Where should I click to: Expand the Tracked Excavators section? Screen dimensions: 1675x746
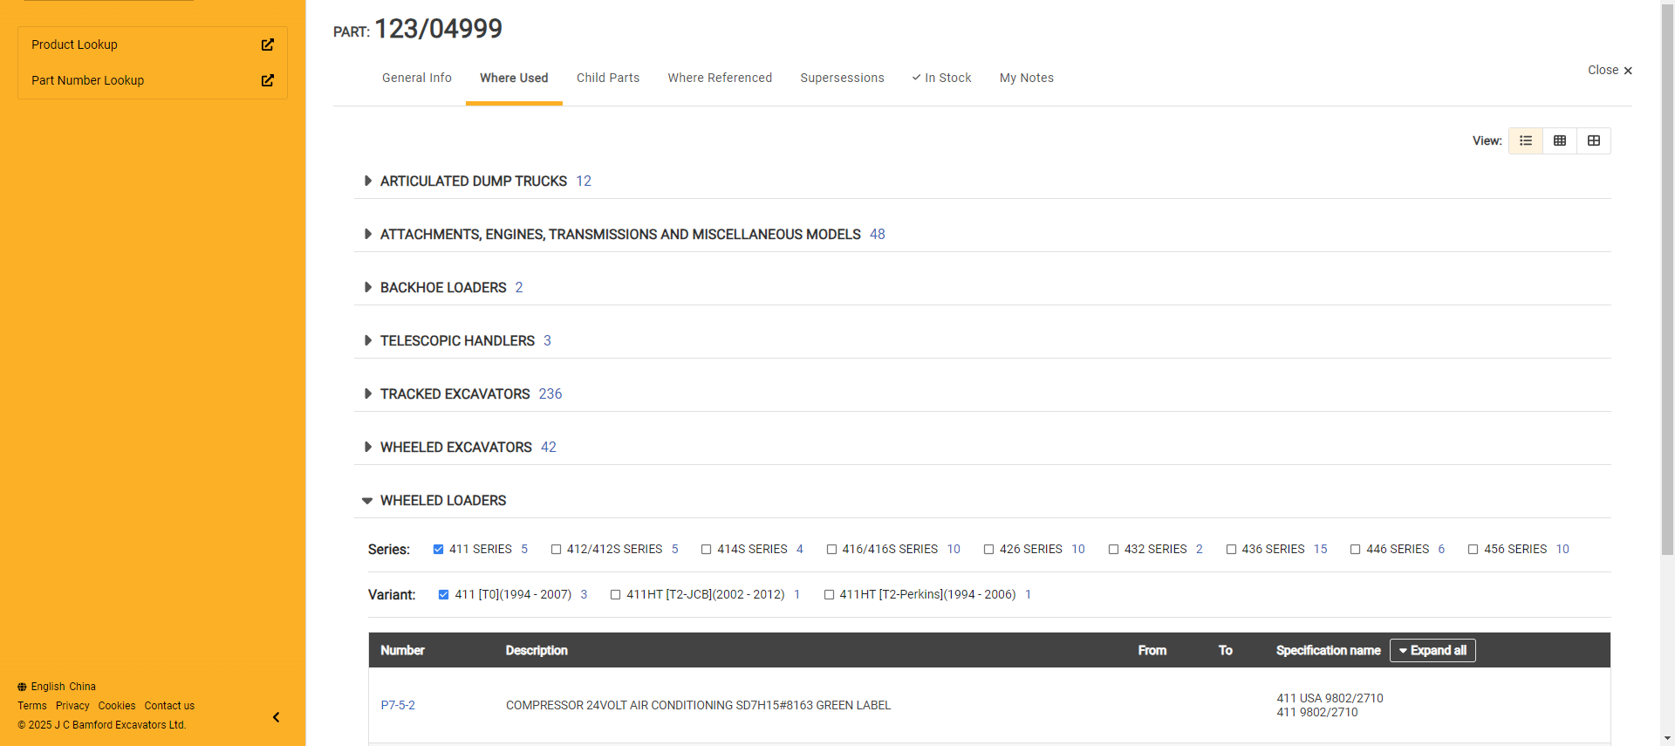[x=367, y=394]
